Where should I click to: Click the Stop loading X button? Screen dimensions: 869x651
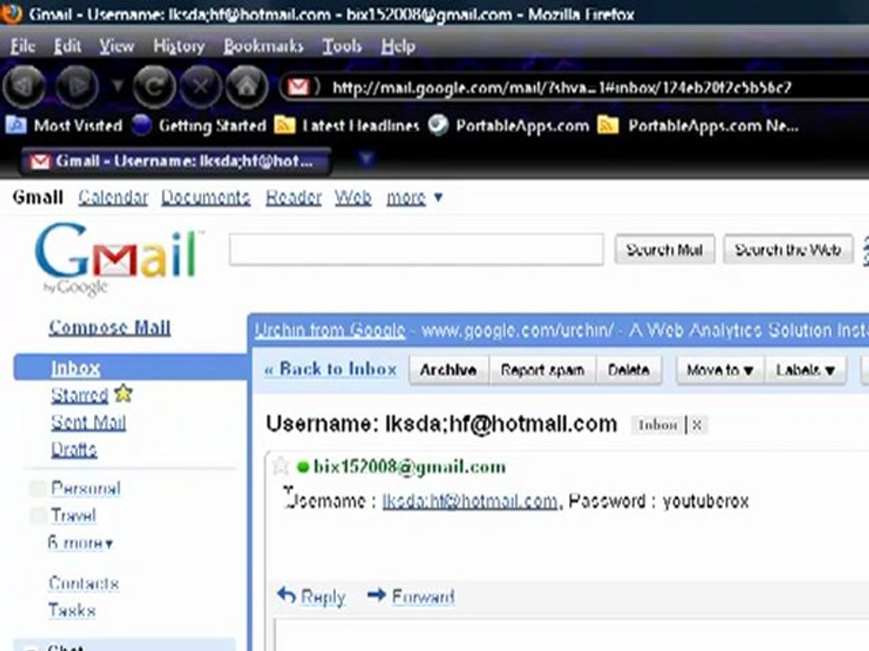[200, 87]
